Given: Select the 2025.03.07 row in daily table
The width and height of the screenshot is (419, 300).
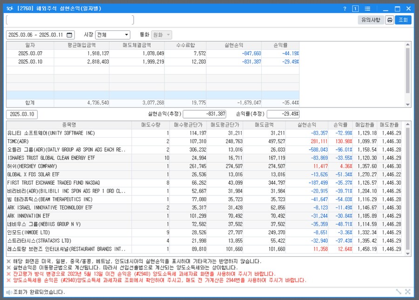Looking at the screenshot, I should (153, 53).
